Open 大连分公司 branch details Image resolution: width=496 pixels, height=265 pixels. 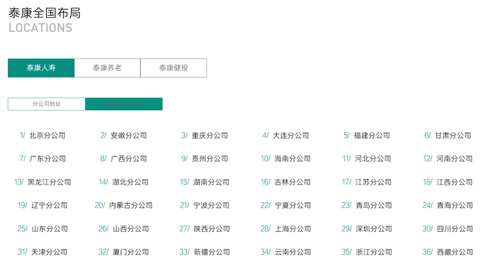point(291,135)
